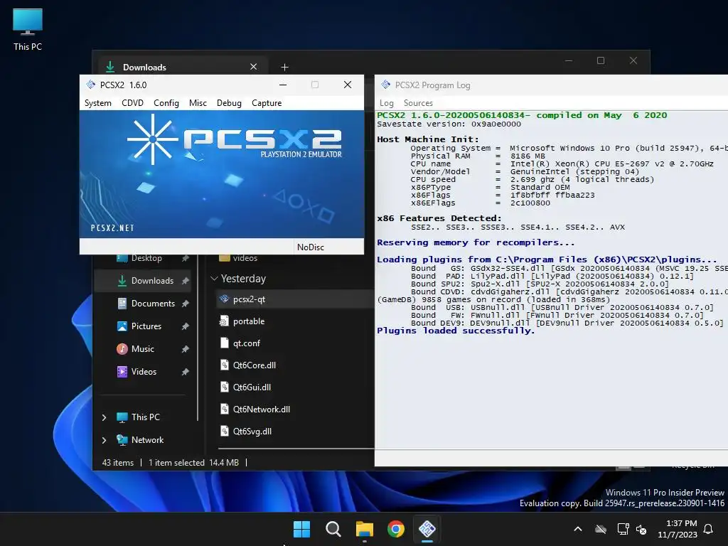This screenshot has height=546, width=728.
Task: Open the Capture menu in PCSX2
Action: coord(267,103)
